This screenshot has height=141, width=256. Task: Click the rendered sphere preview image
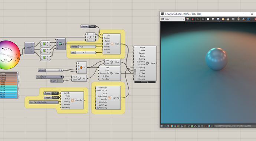[x=209, y=73]
